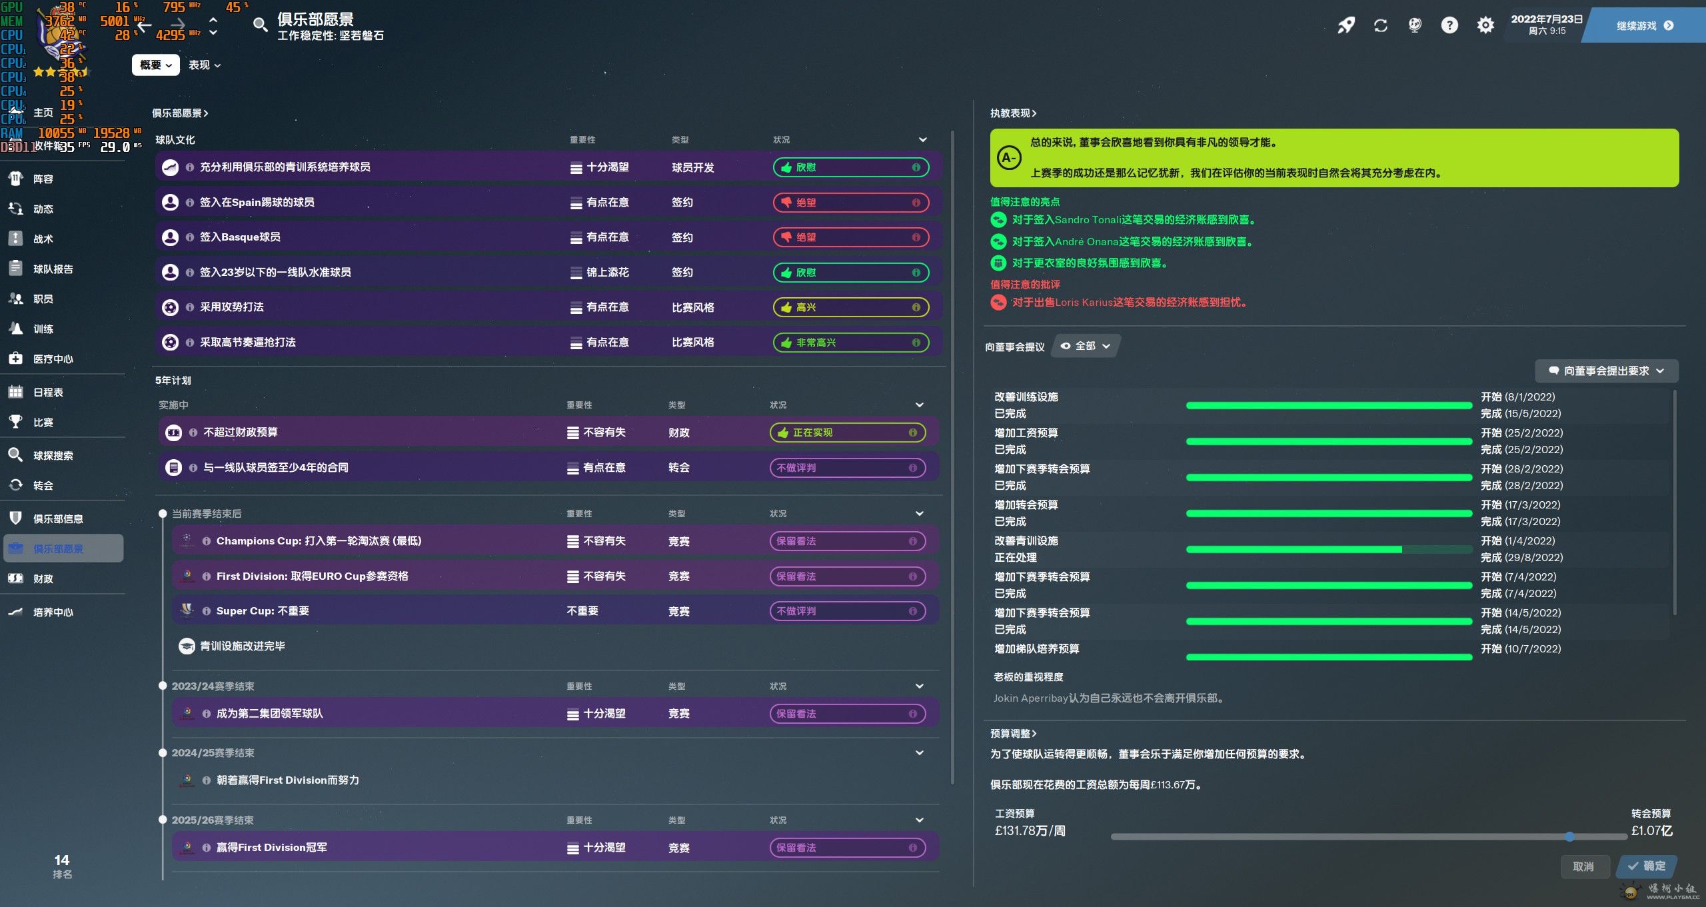Select 与一线队球员签至少4年的合同 row
This screenshot has height=907, width=1706.
(x=549, y=468)
